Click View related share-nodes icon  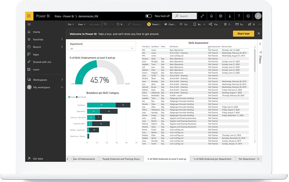point(210,24)
